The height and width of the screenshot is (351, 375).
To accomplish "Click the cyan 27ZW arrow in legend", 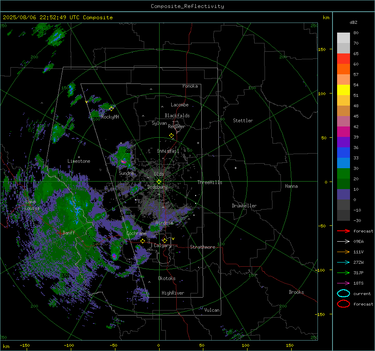I will (x=343, y=263).
